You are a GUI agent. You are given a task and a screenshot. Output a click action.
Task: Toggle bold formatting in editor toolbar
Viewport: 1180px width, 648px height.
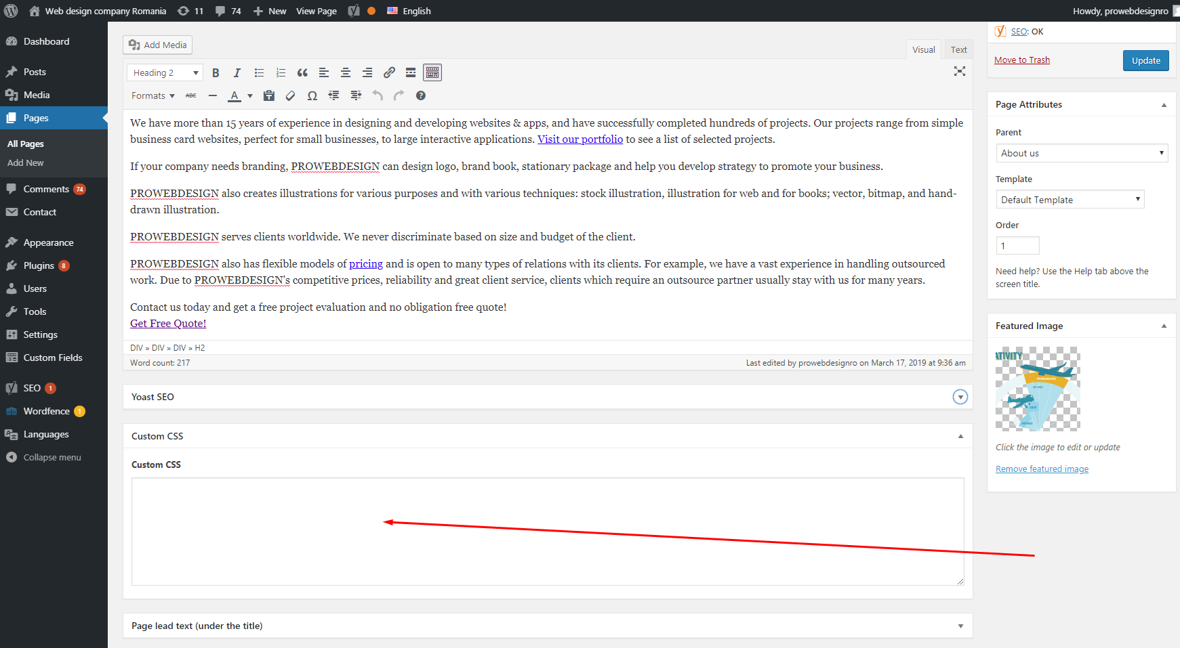(x=216, y=72)
